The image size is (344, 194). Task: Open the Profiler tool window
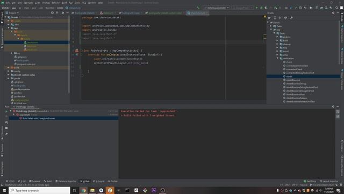coord(113,181)
